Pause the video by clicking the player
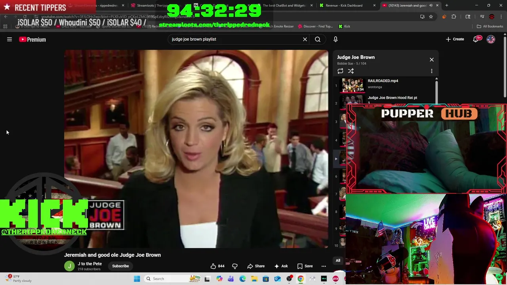This screenshot has height=285, width=507. click(196, 149)
